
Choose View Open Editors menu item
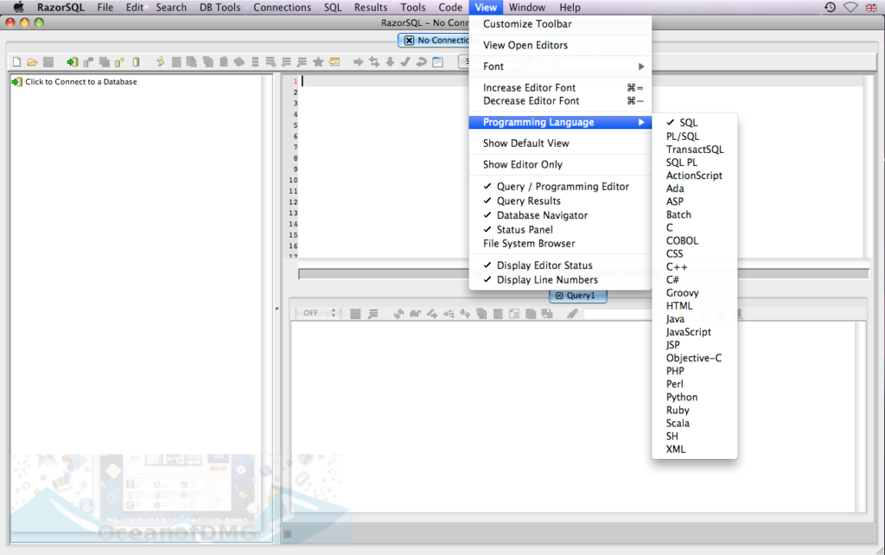point(560,45)
